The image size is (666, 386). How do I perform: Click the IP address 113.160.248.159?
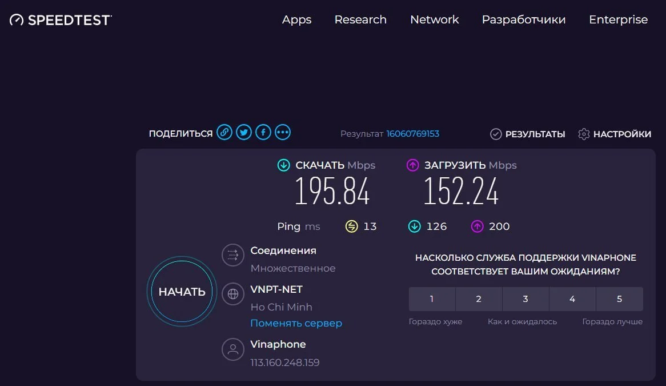point(285,362)
